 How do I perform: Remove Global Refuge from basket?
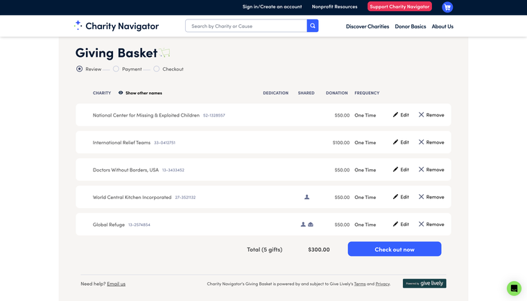pos(431,224)
